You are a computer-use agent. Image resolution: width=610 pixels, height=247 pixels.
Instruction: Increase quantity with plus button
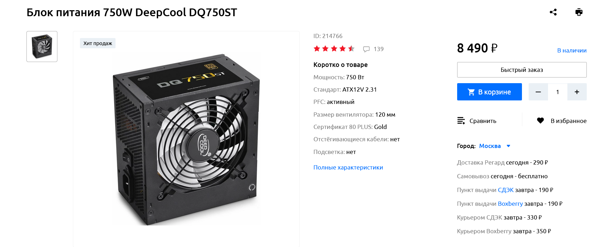coord(577,92)
